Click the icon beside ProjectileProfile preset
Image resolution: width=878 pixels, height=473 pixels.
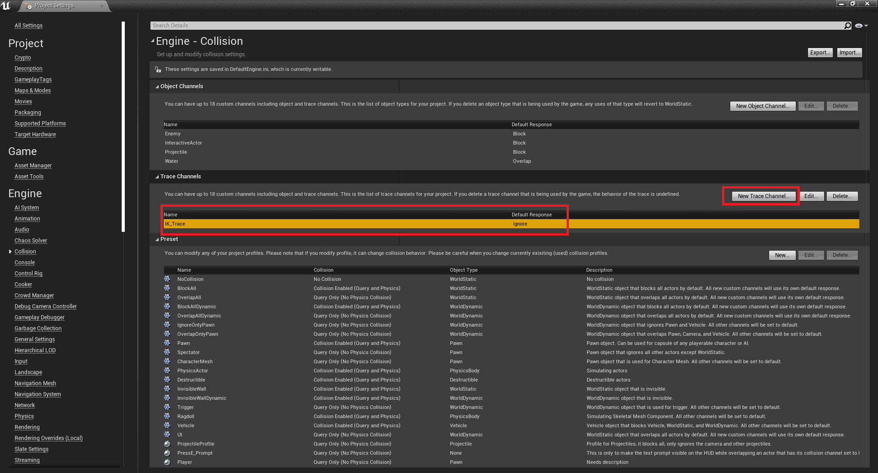[167, 444]
